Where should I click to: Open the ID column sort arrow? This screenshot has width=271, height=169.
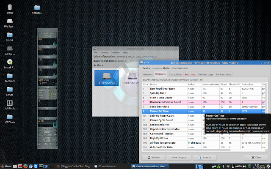[x=147, y=84]
